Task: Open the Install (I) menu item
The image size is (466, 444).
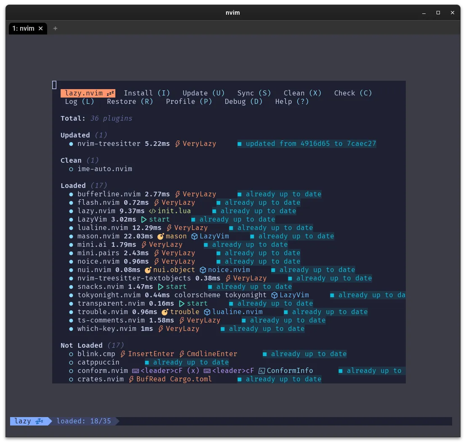Action: tap(147, 93)
